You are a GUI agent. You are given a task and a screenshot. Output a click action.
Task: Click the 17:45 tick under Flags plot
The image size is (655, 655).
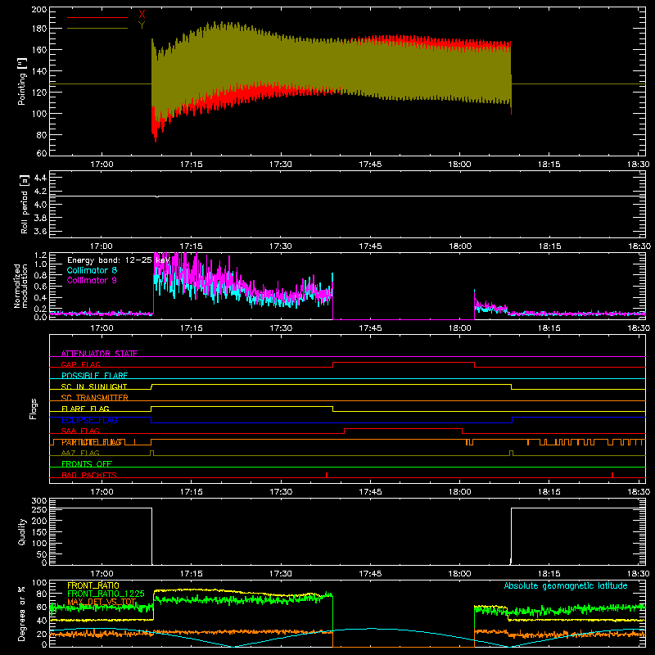tap(370, 492)
